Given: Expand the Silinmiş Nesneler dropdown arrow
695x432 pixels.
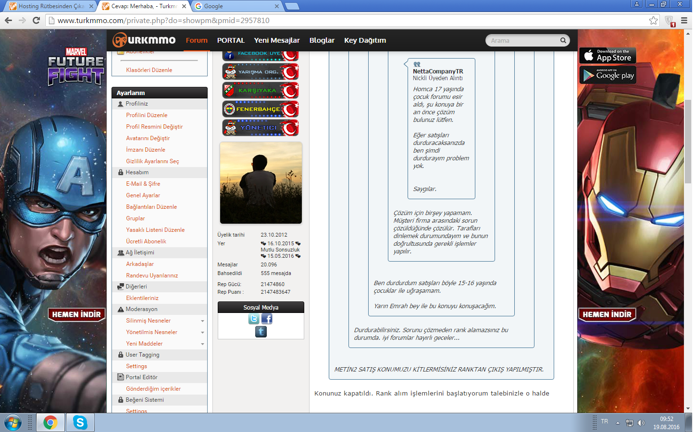Looking at the screenshot, I should click(202, 321).
